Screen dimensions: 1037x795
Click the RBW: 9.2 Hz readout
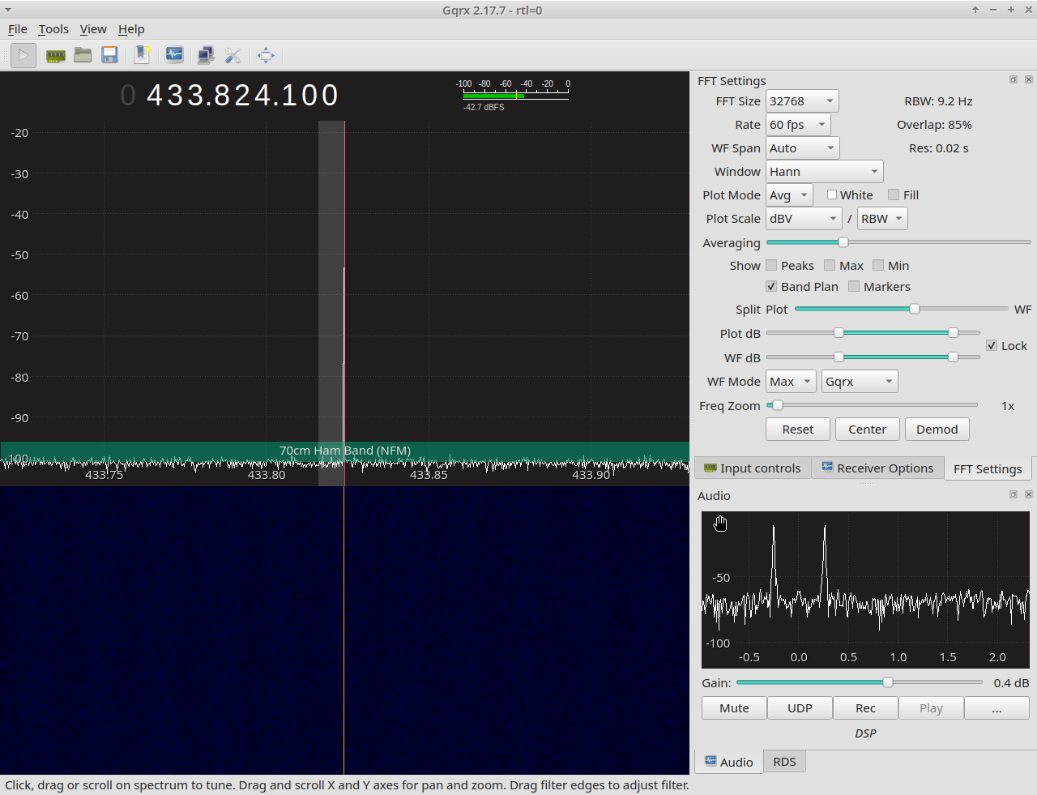pos(938,101)
